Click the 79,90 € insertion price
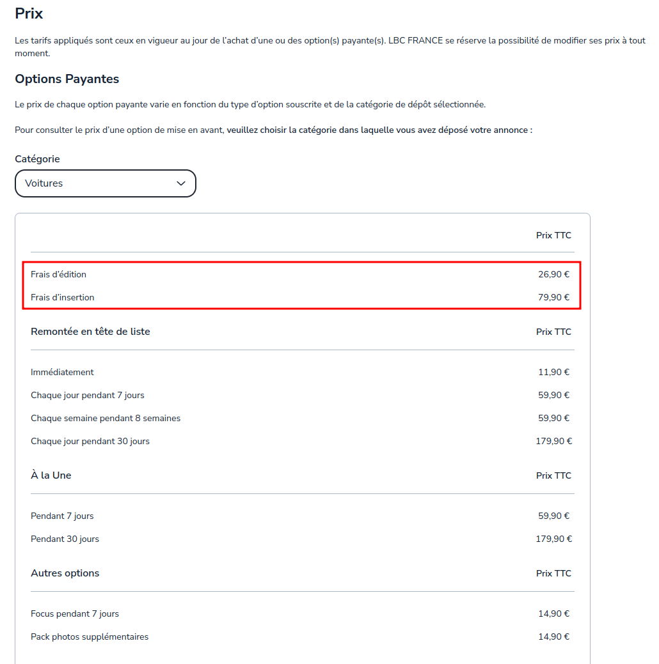The image size is (659, 664). pos(553,297)
